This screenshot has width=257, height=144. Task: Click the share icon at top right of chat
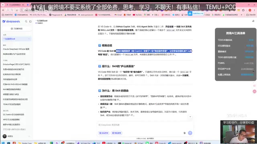253,21
